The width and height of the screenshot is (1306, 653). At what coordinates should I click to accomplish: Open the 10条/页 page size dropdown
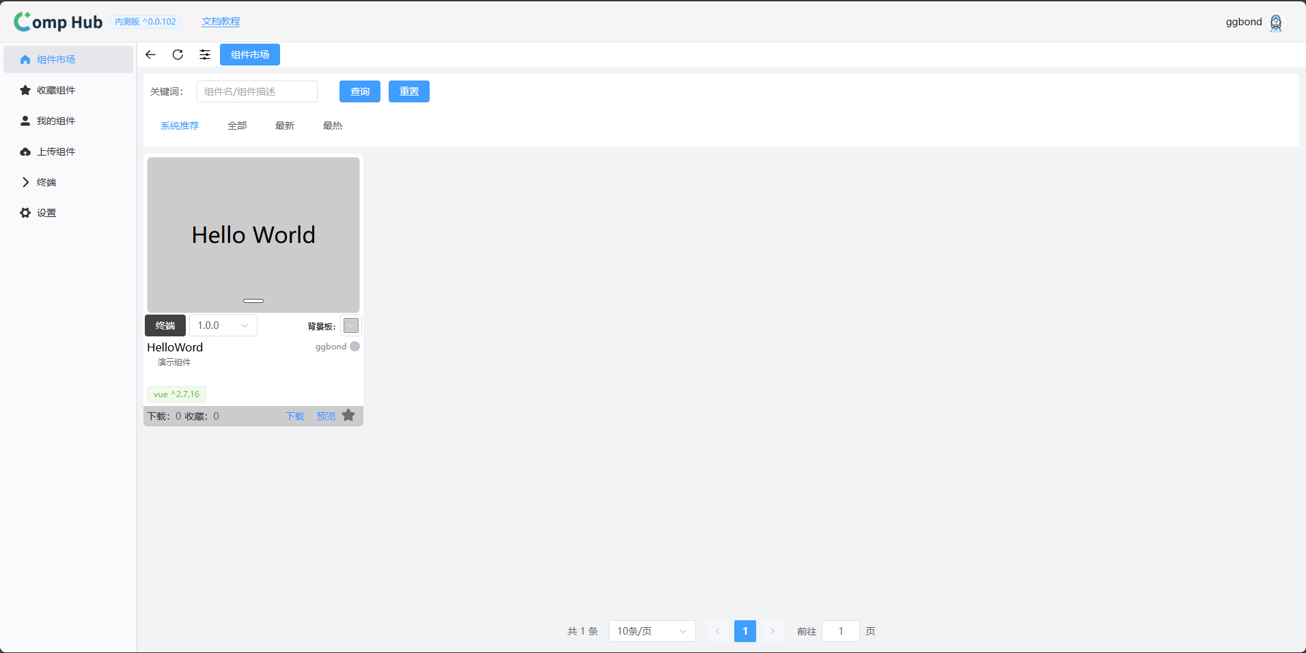click(652, 631)
